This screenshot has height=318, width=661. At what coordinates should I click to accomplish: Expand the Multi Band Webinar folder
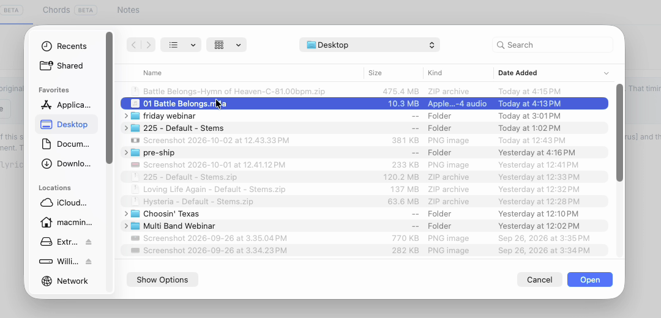[125, 226]
